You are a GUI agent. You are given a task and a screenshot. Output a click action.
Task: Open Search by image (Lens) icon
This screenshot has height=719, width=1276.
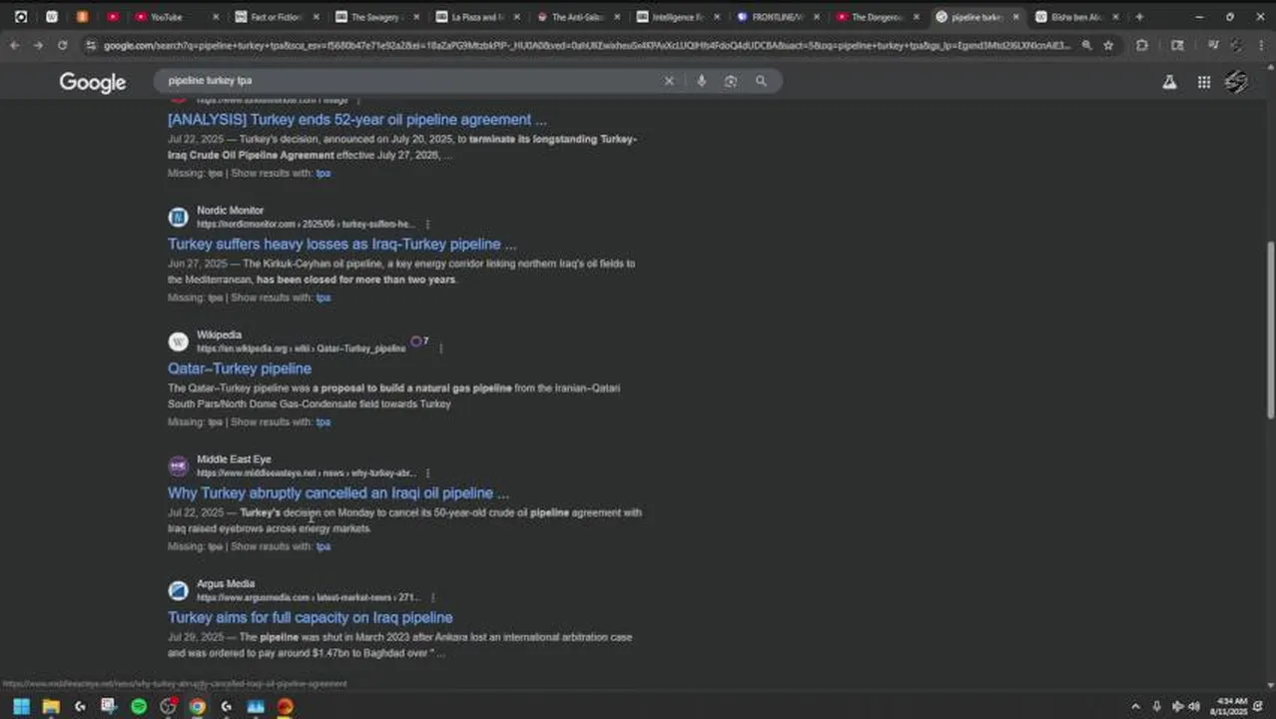click(731, 81)
